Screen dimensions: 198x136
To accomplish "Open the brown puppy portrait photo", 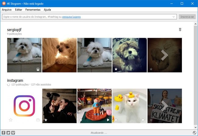I will pos(129,55).
